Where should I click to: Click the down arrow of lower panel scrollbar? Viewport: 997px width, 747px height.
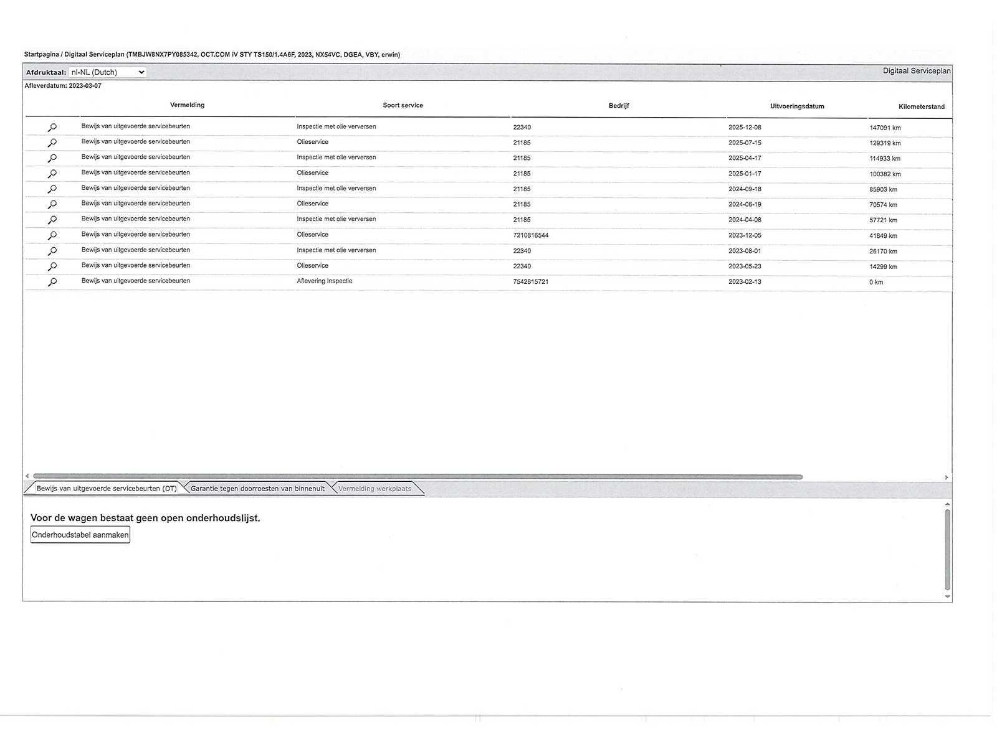pyautogui.click(x=947, y=596)
